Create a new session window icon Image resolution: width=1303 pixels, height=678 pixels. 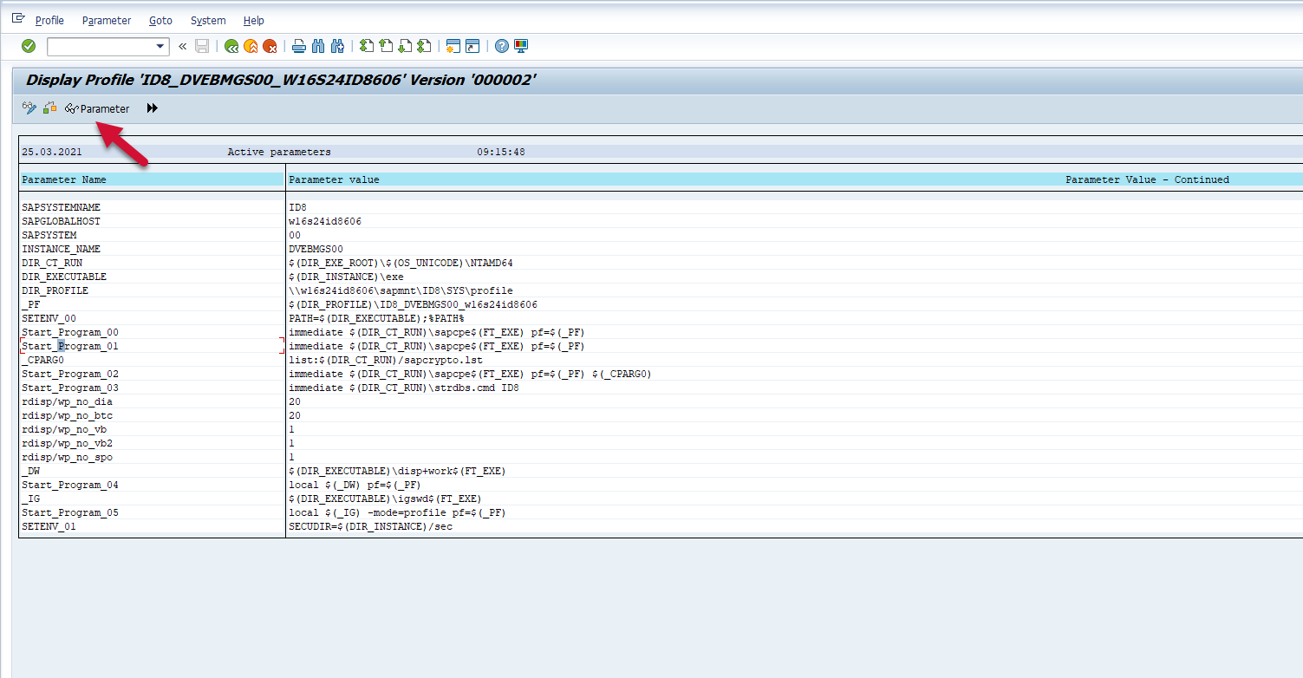(453, 47)
